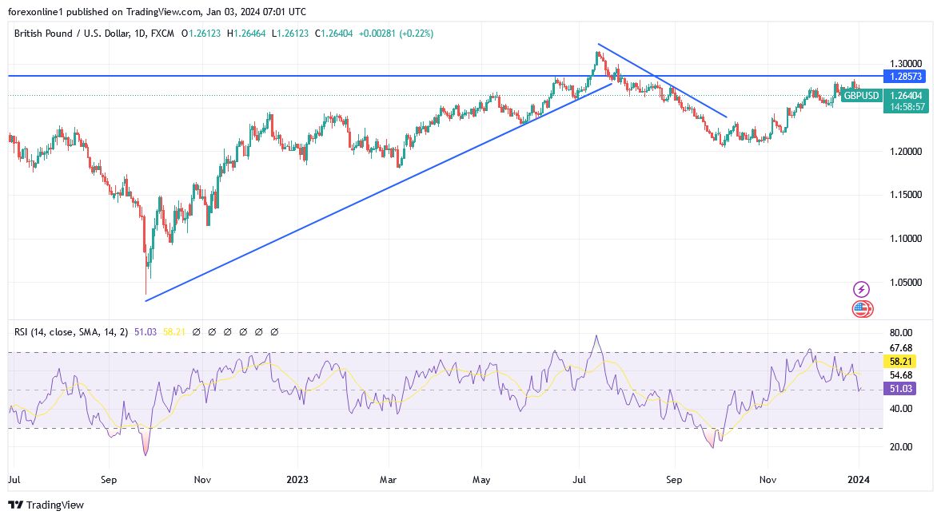Click the +0.00281 (+0.22%) change value
The image size is (941, 519).
tap(396, 34)
